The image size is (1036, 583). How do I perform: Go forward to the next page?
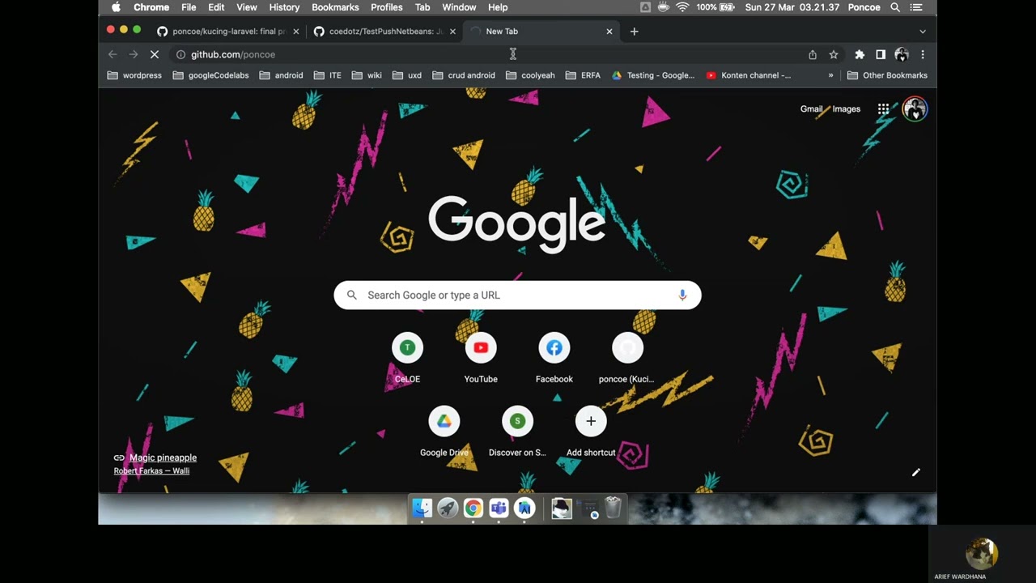pyautogui.click(x=134, y=54)
